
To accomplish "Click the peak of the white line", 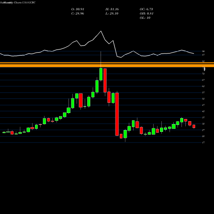I will [x=101, y=31].
